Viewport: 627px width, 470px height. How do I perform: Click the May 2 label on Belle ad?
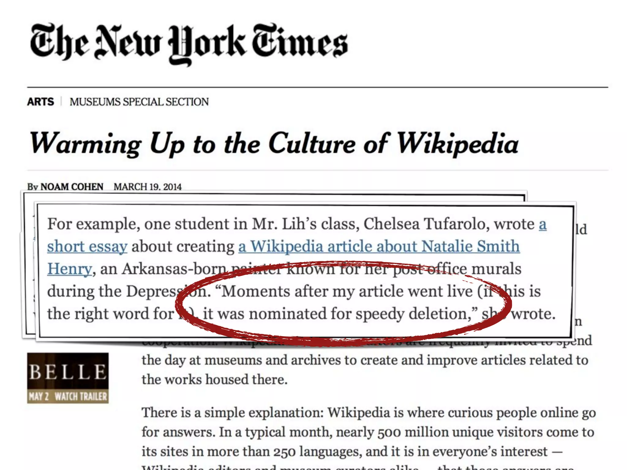pyautogui.click(x=39, y=397)
